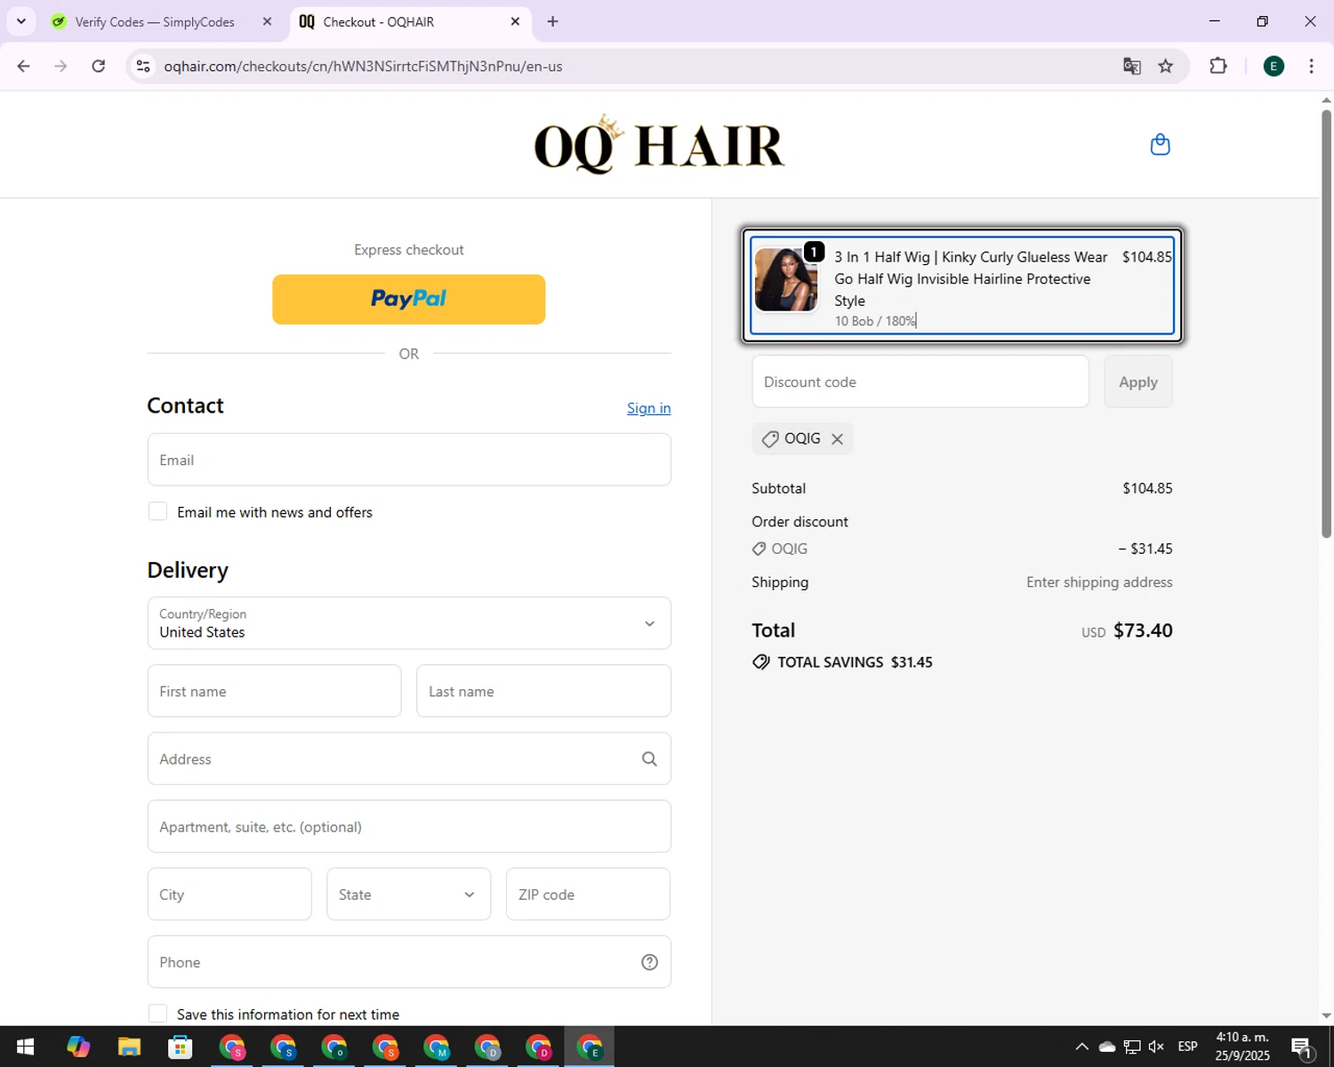Open the notification center icon
Image resolution: width=1334 pixels, height=1067 pixels.
click(x=1302, y=1047)
